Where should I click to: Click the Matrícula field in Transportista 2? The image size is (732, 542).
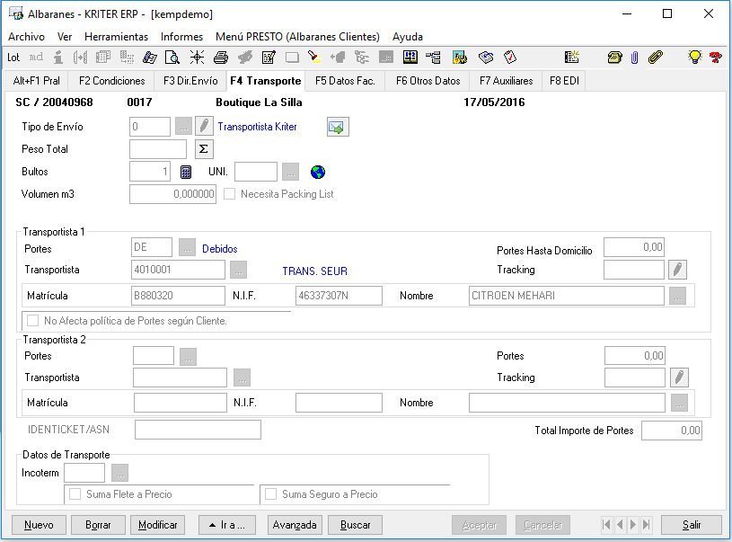point(181,403)
